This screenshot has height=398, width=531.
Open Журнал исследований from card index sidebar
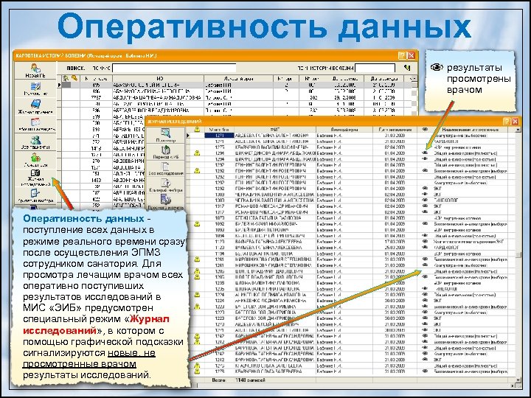click(x=35, y=178)
